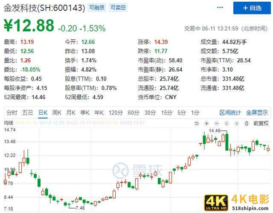Click the chart reset/undo icon
This screenshot has width=273, height=213.
(196, 124)
